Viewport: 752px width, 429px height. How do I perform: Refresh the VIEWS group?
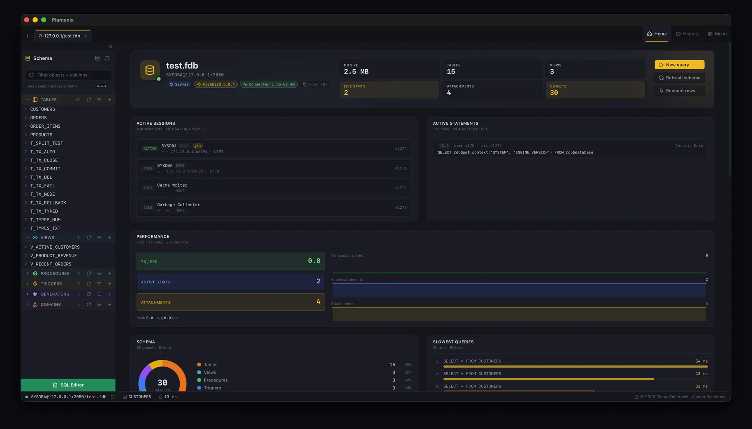click(x=89, y=237)
